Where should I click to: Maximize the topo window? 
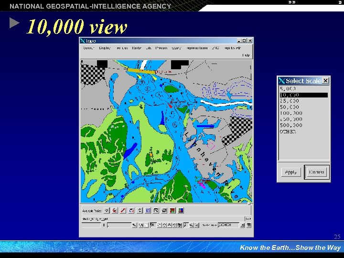pyautogui.click(x=244, y=41)
